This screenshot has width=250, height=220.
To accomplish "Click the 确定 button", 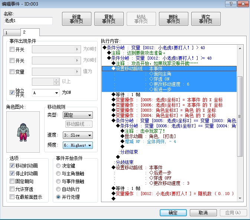I will 173,213.
